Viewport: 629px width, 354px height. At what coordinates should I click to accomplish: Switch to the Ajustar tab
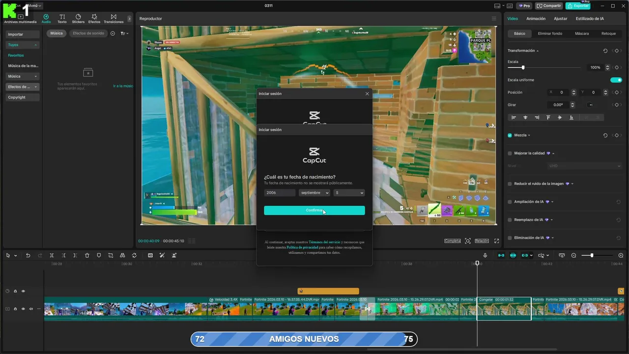560,19
